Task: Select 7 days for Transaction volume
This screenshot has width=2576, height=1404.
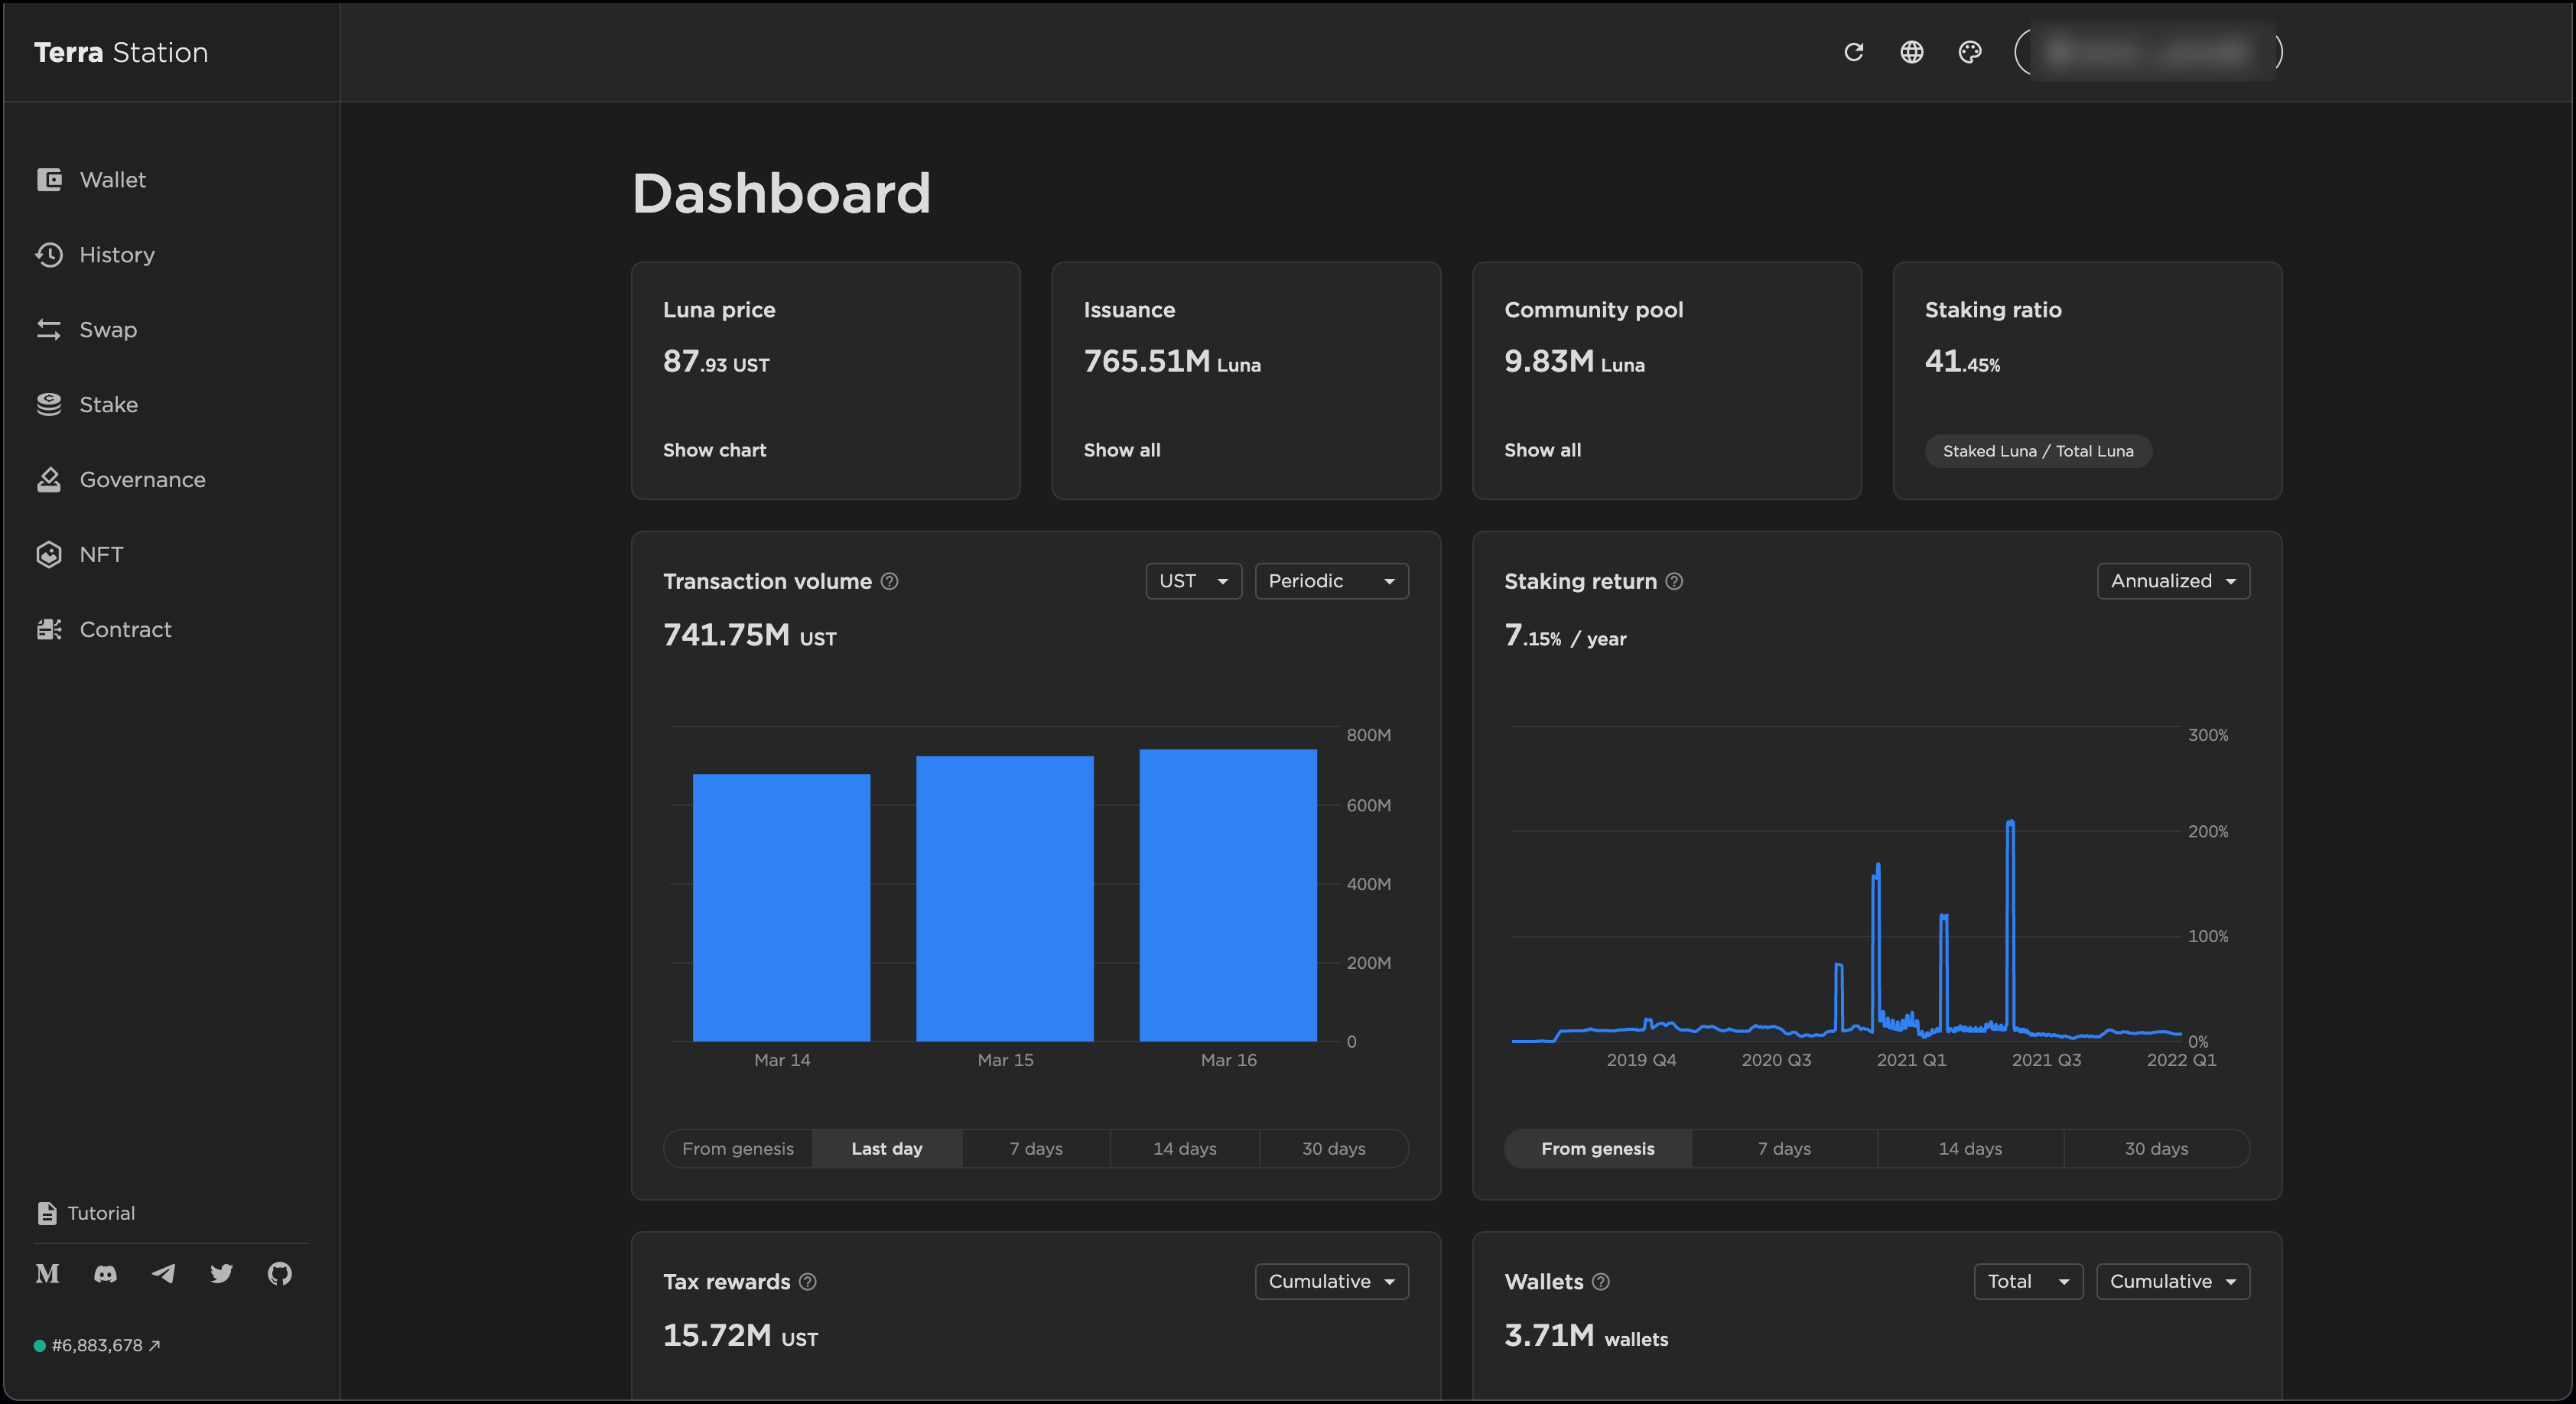Action: pos(1036,1148)
